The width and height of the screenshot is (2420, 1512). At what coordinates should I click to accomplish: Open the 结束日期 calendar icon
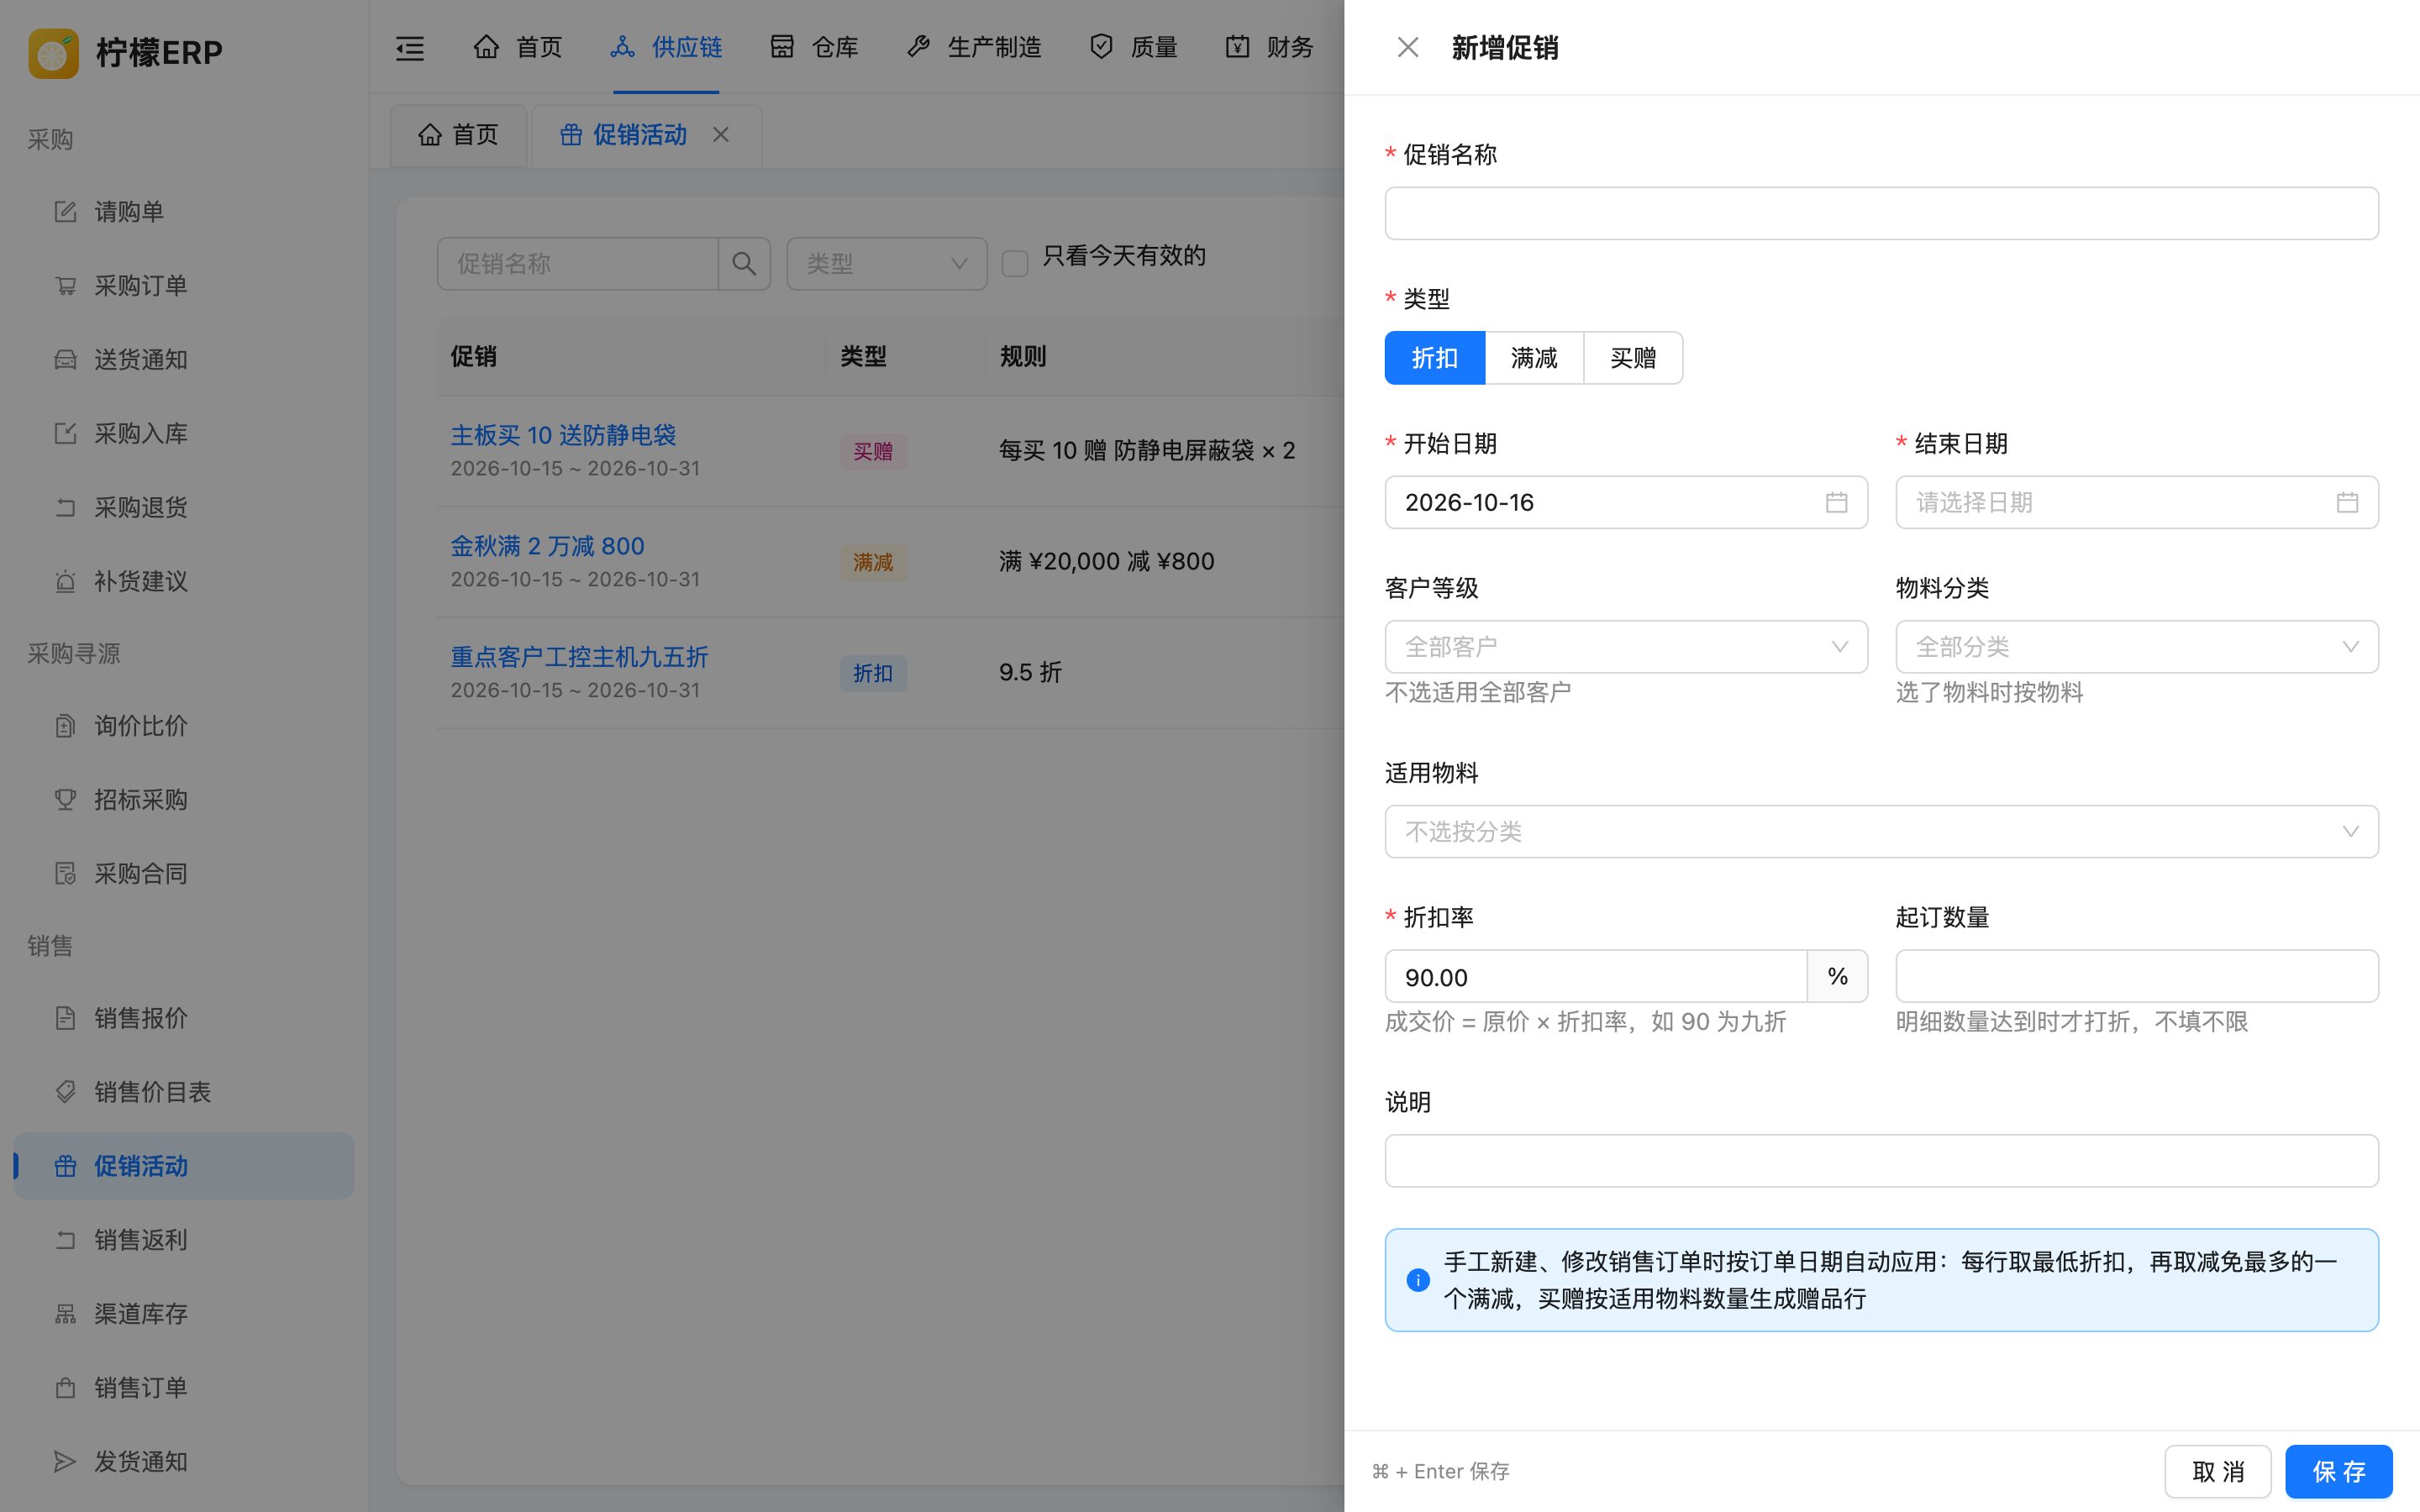(2347, 502)
